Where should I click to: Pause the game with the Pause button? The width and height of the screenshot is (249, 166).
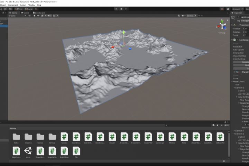[x=121, y=9]
